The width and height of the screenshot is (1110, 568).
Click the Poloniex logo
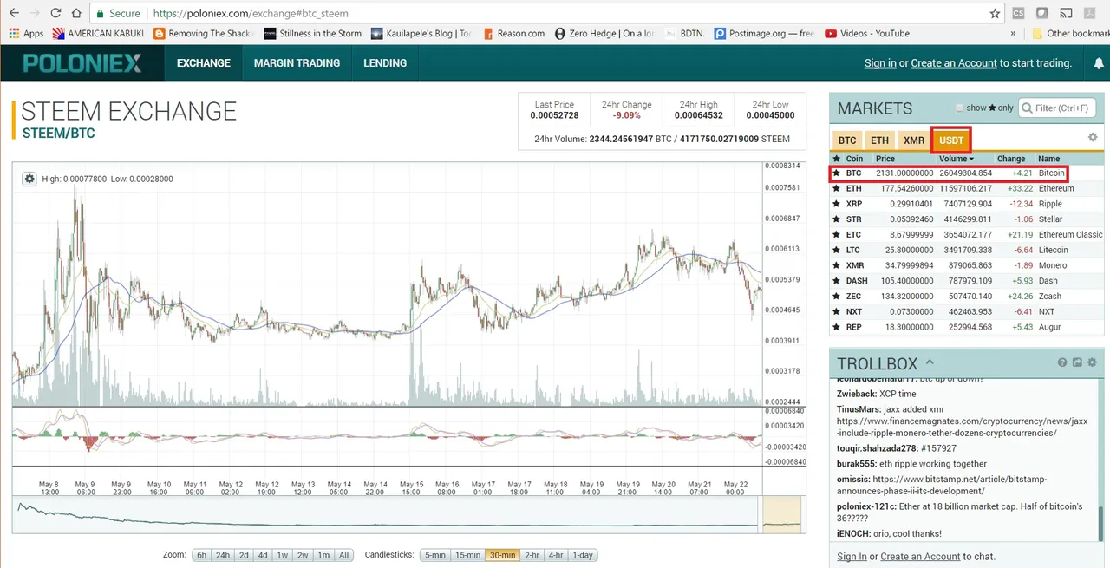click(82, 63)
